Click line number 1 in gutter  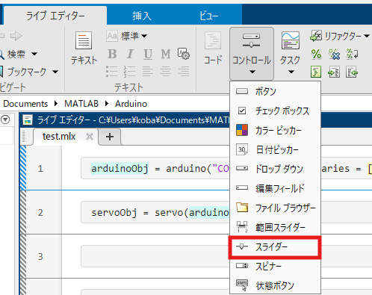click(40, 169)
